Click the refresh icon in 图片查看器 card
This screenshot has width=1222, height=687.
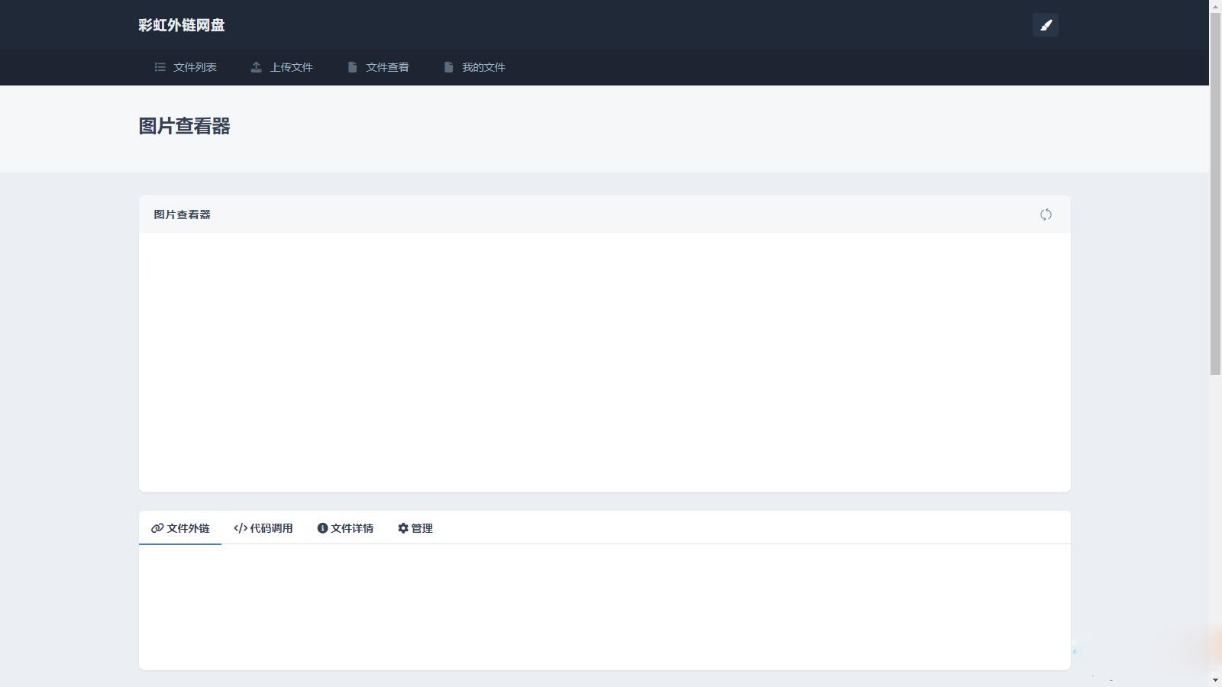(x=1046, y=214)
